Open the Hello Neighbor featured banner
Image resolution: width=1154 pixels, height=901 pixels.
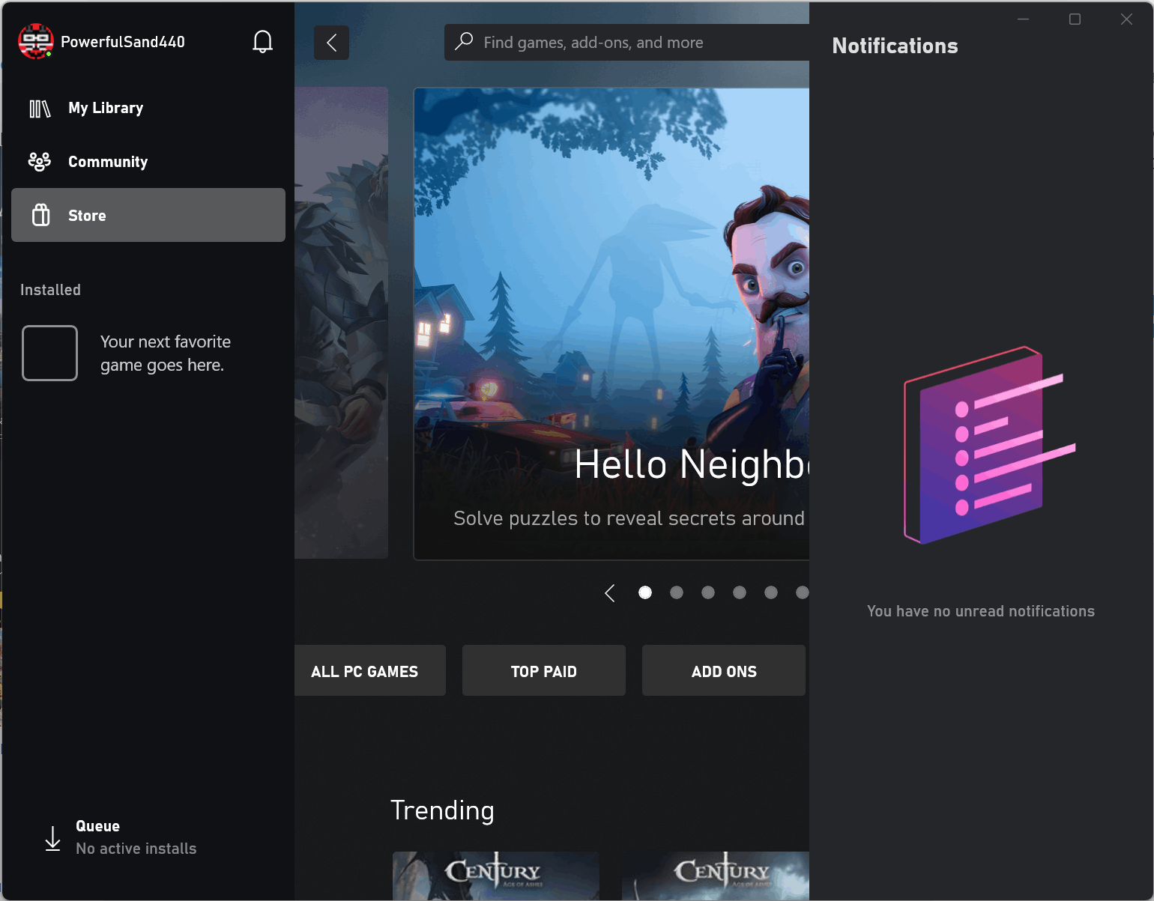[x=611, y=324]
